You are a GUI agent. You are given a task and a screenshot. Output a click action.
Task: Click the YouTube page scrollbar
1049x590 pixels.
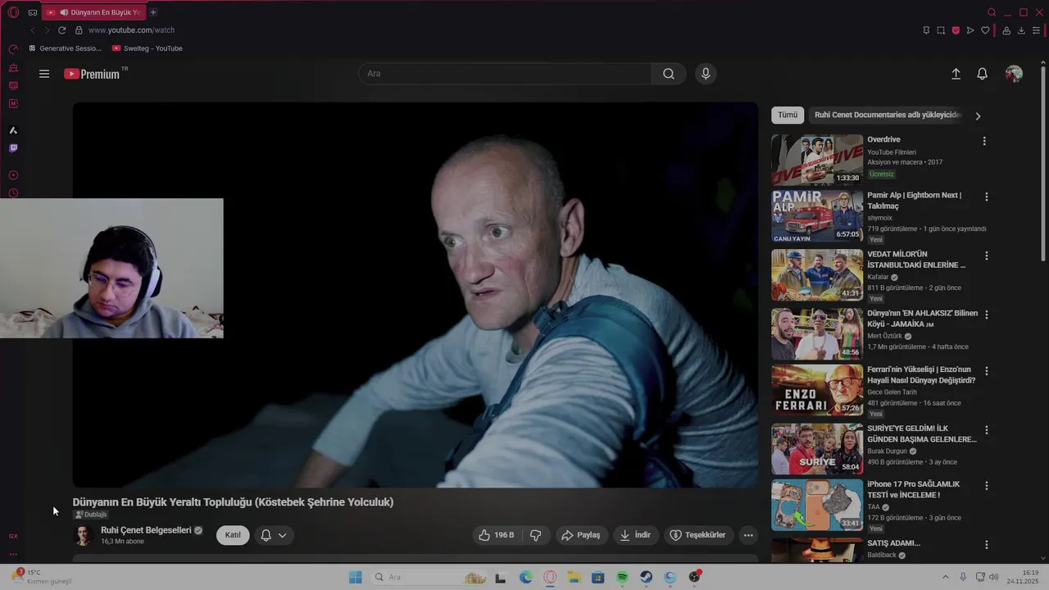click(x=1043, y=164)
